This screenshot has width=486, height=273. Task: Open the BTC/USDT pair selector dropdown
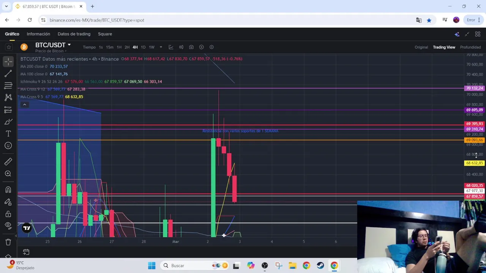click(x=53, y=45)
